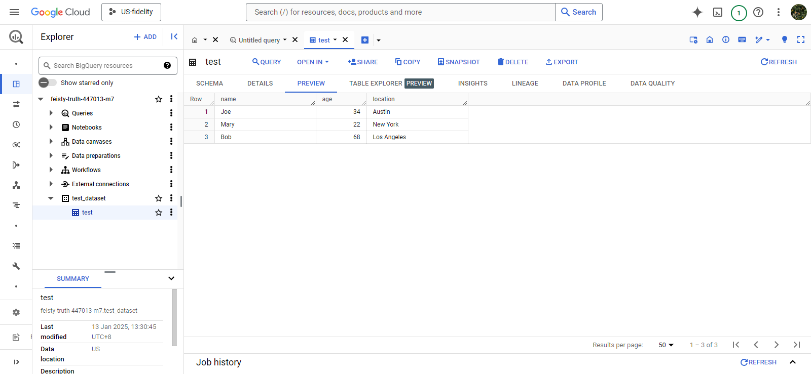
Task: Expand the Notebooks tree node
Action: pyautogui.click(x=51, y=128)
